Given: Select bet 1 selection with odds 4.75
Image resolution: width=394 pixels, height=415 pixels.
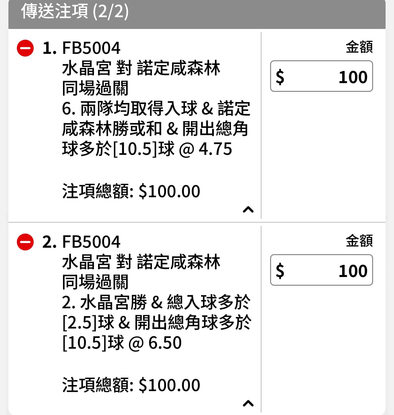Looking at the screenshot, I should [156, 129].
